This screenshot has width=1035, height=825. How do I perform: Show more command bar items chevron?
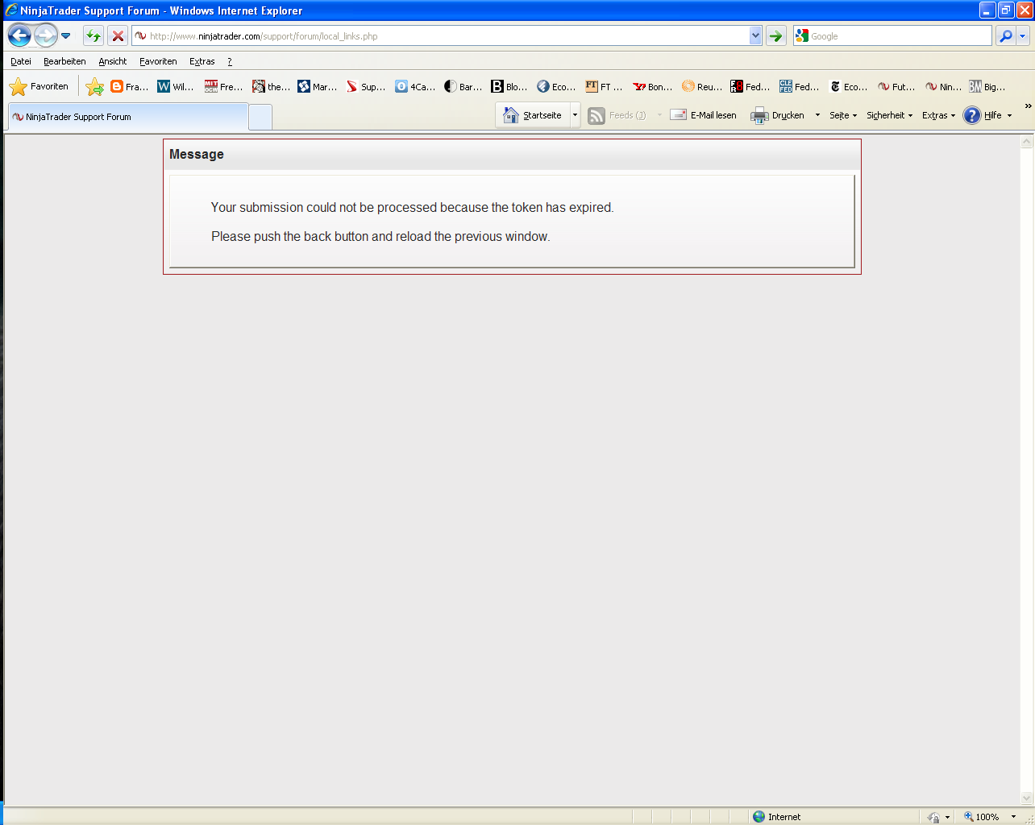1028,106
